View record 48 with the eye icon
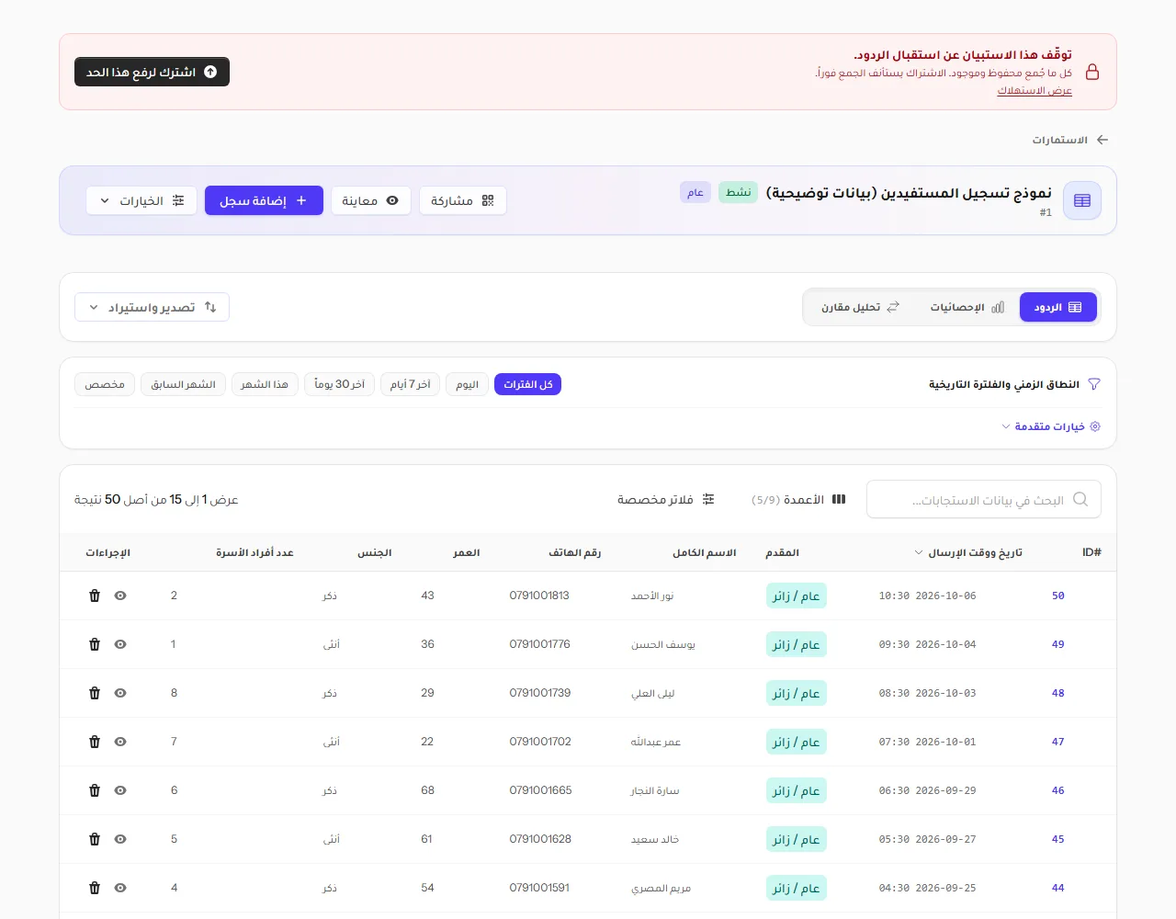The image size is (1176, 919). tap(120, 693)
